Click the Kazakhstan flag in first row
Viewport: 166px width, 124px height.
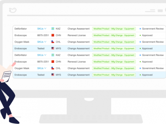point(53,29)
